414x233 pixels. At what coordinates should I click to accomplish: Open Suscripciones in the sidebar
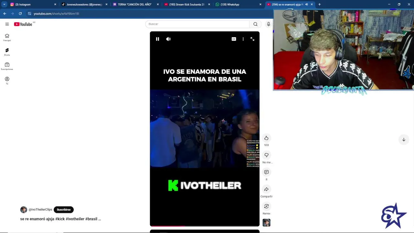coord(7,66)
